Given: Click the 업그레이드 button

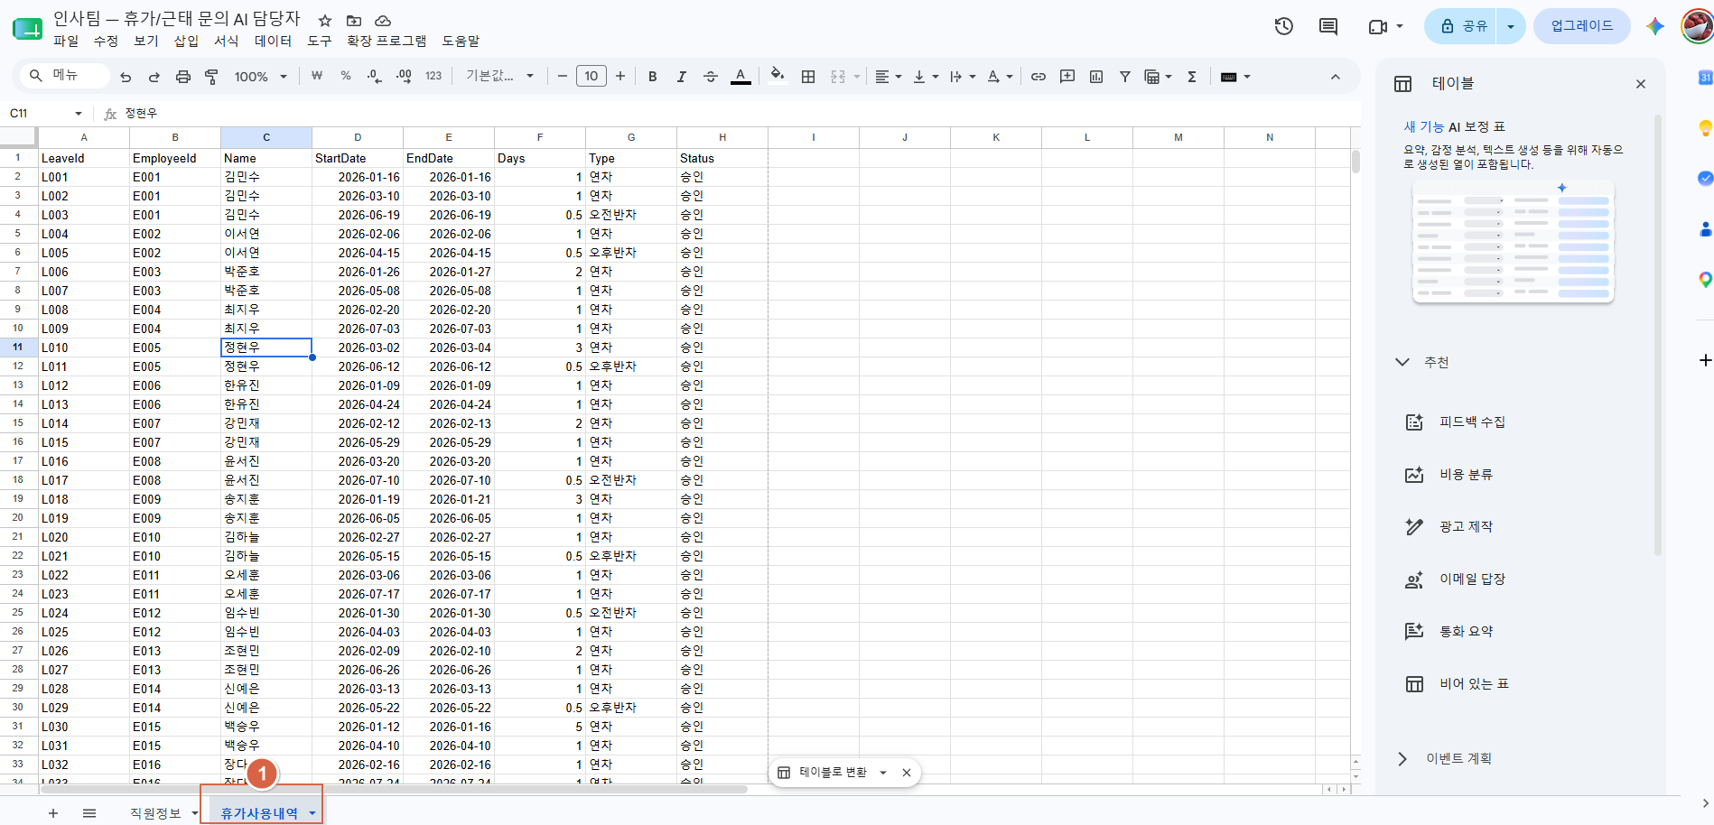Looking at the screenshot, I should (1581, 26).
